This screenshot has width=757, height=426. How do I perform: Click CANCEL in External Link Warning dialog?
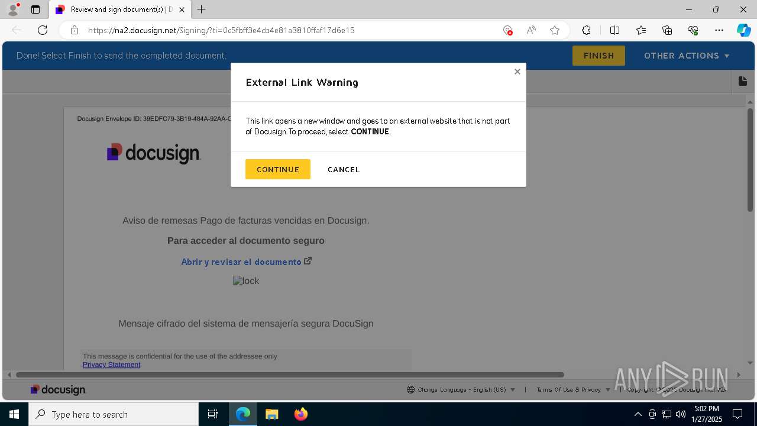(x=344, y=169)
